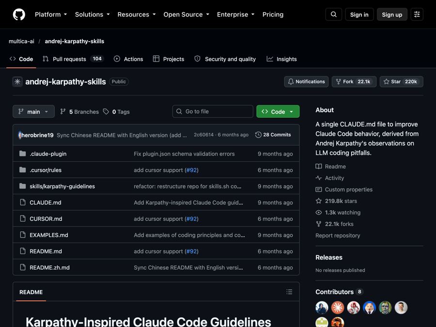This screenshot has height=327, width=436.
Task: Click the README.zh.md file icon
Action: (x=23, y=267)
